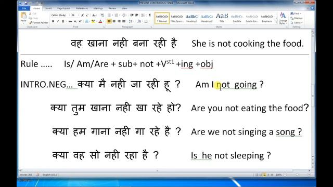Toggle Underline formatting
The image size is (333, 187).
63,21
